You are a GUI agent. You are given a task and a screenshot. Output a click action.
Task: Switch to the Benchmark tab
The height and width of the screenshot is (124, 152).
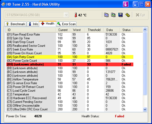15,24
